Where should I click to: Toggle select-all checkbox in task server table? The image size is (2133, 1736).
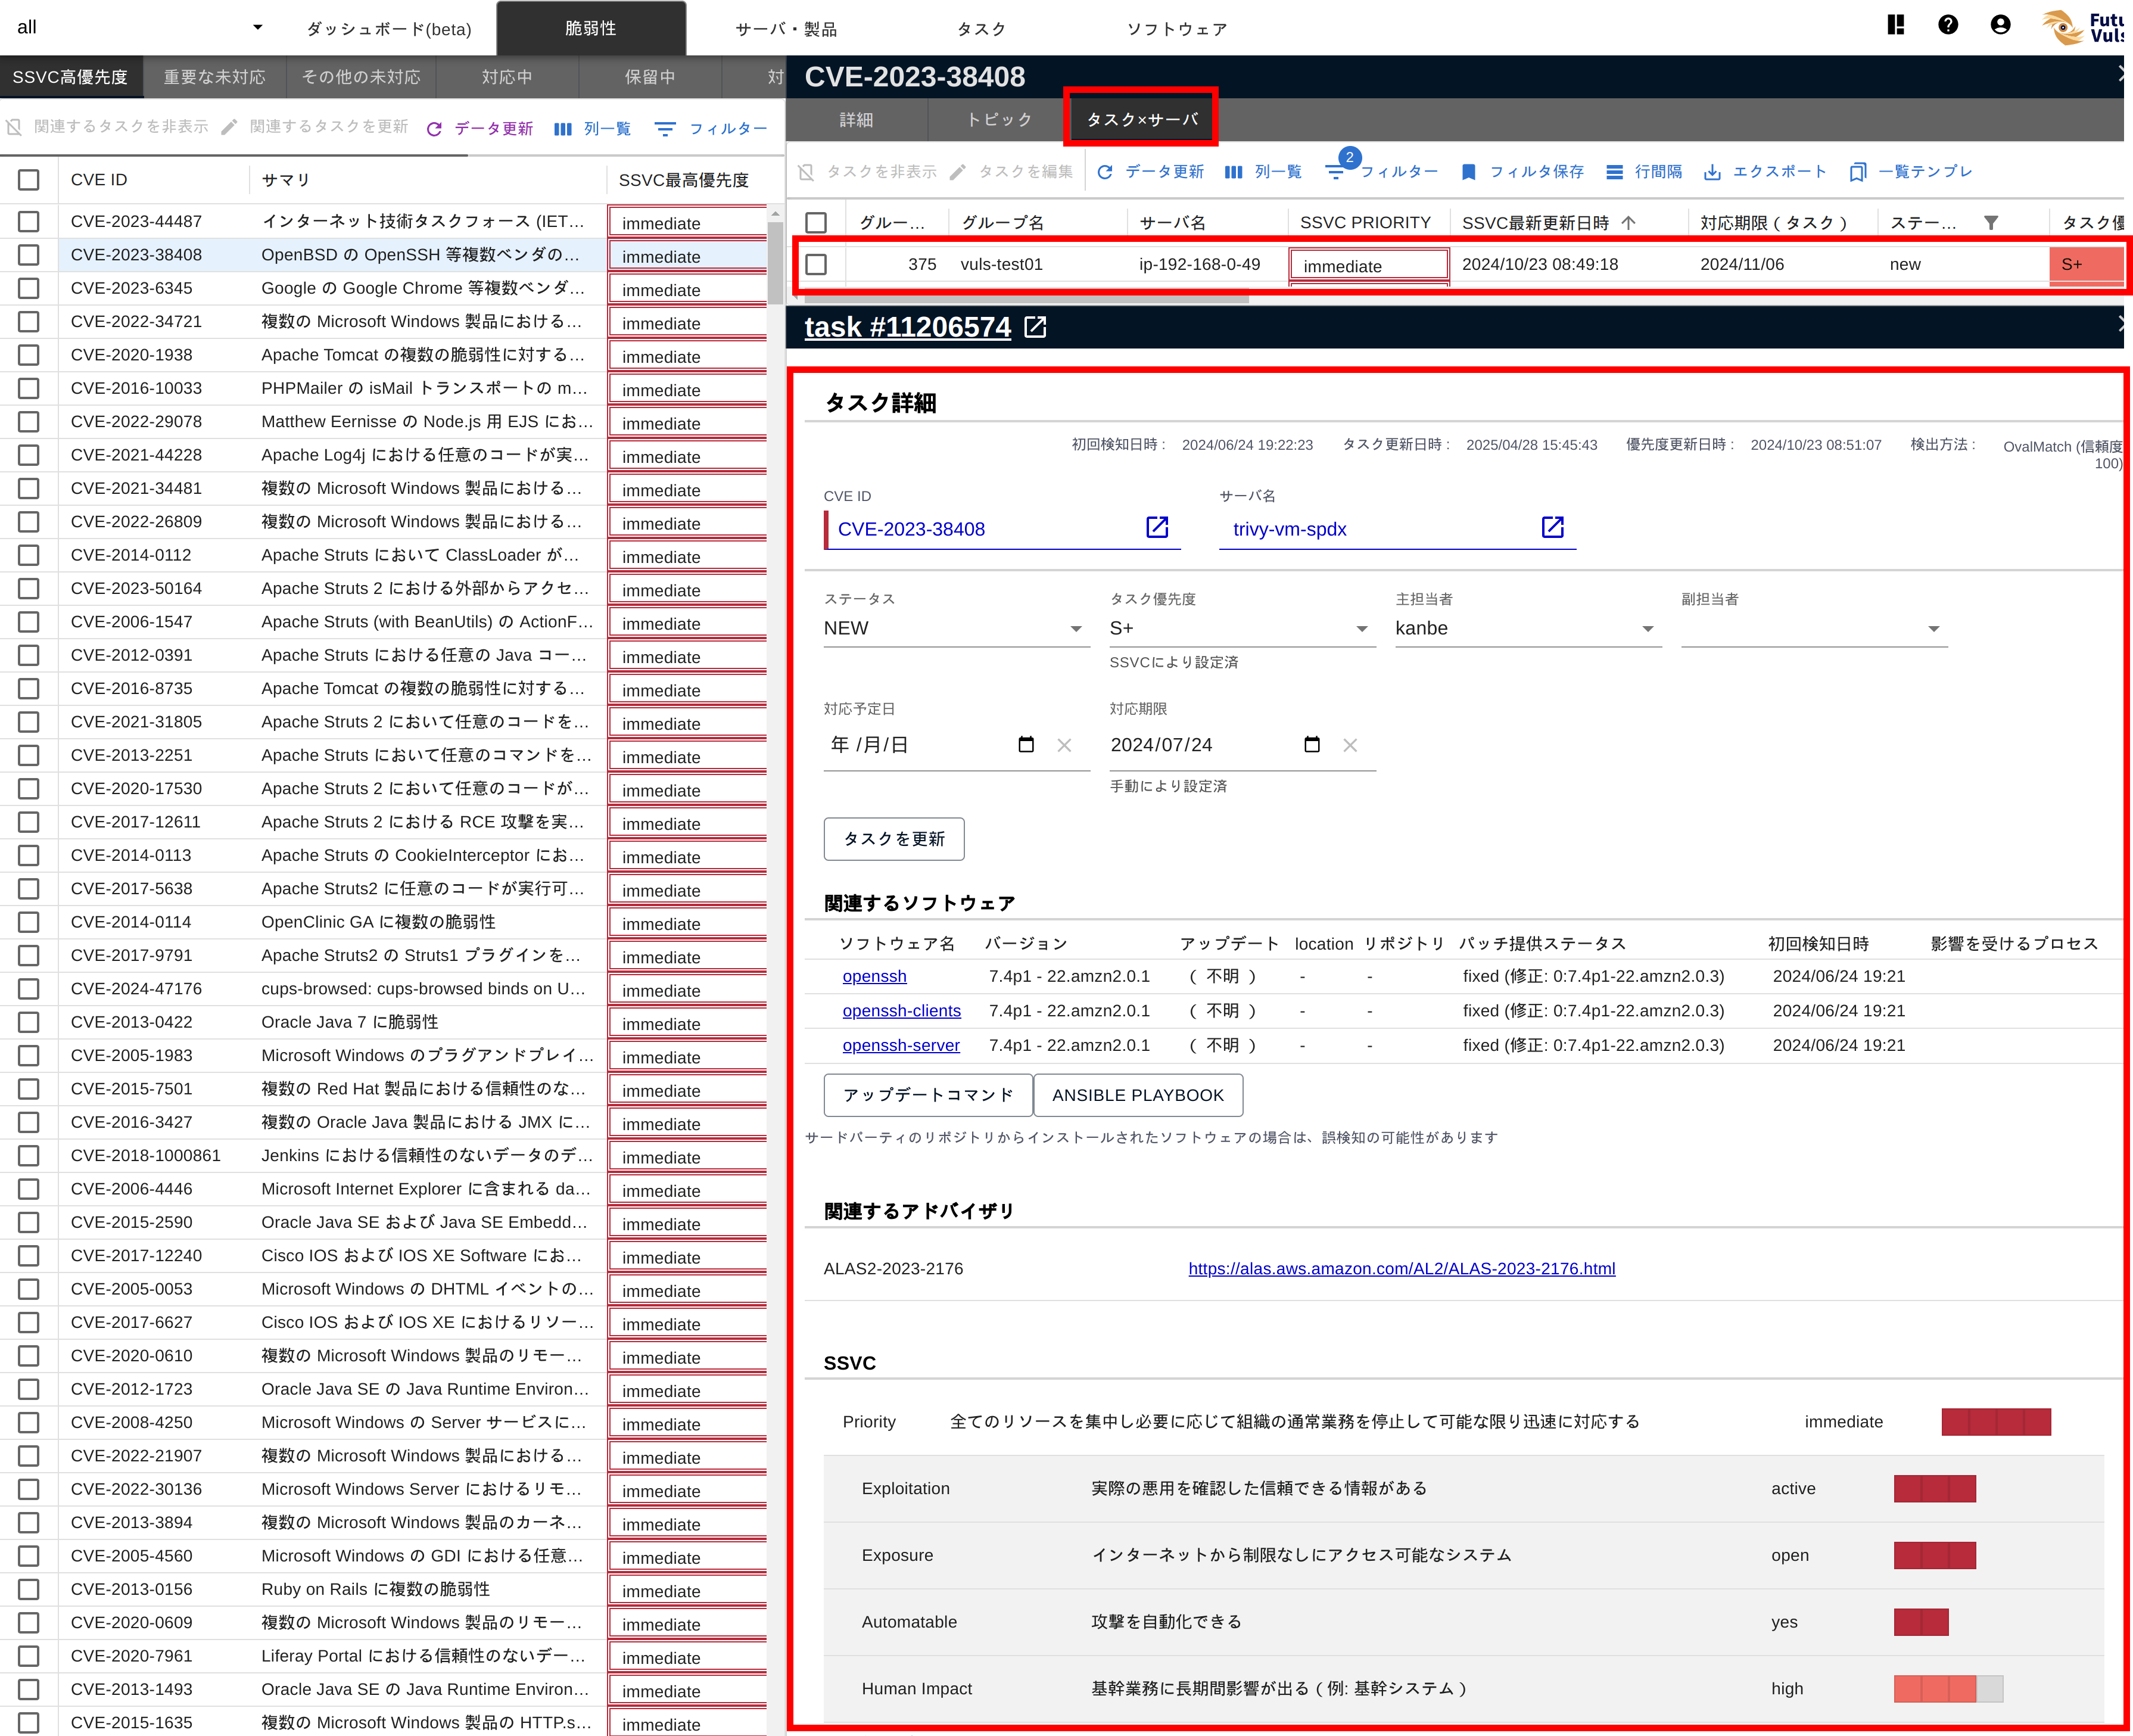point(816,222)
